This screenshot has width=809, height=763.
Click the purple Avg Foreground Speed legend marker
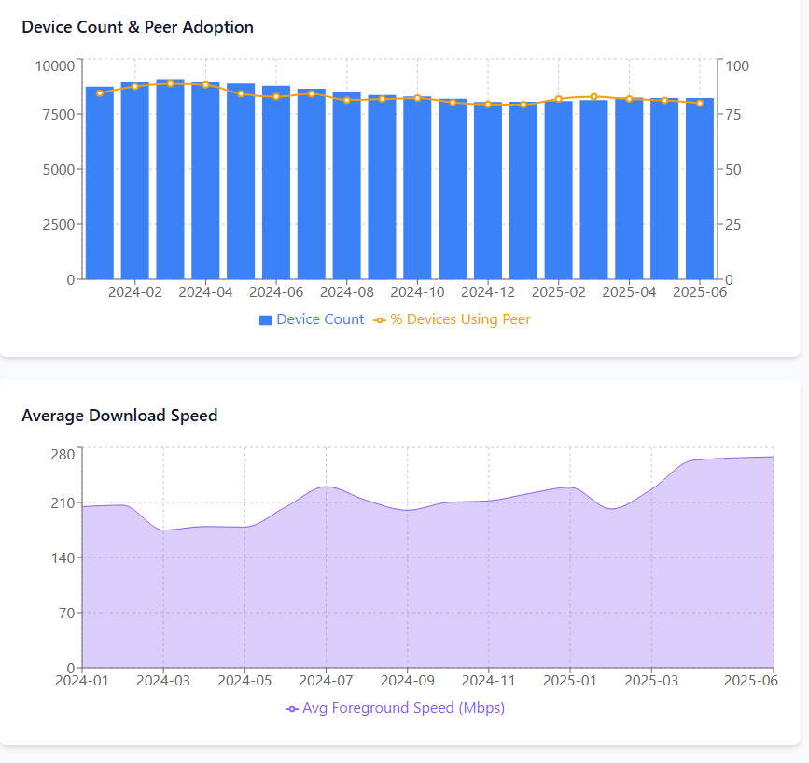point(292,709)
